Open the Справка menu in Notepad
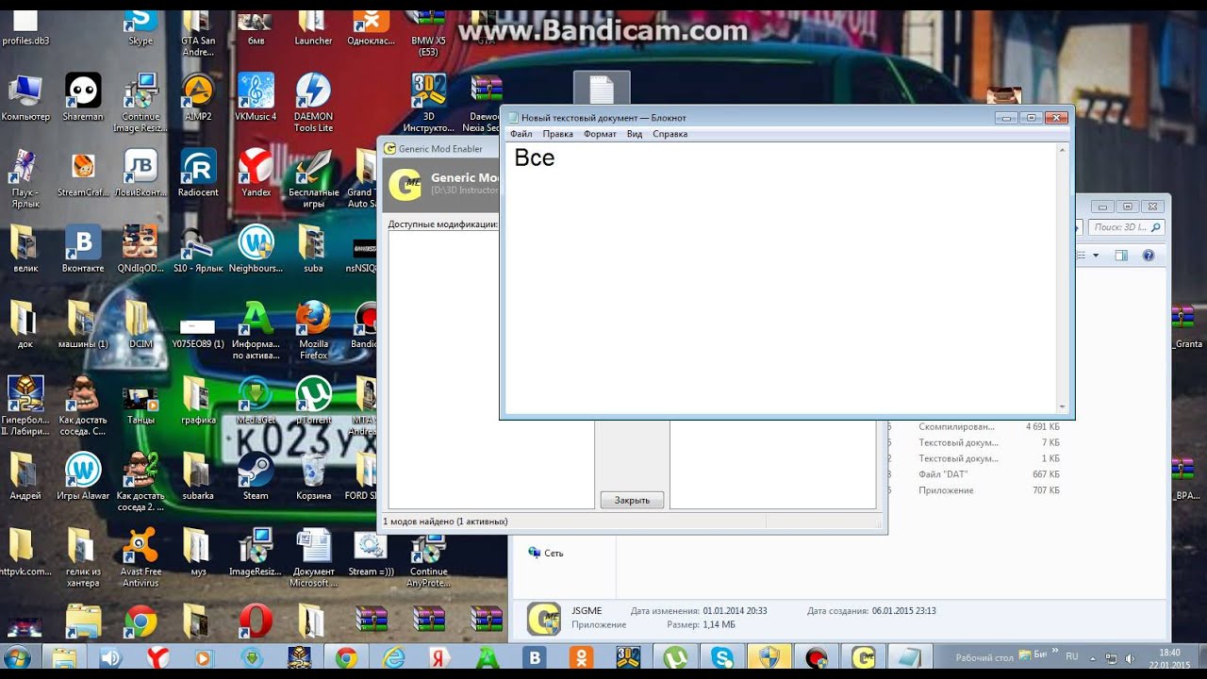This screenshot has height=679, width=1207. [670, 134]
